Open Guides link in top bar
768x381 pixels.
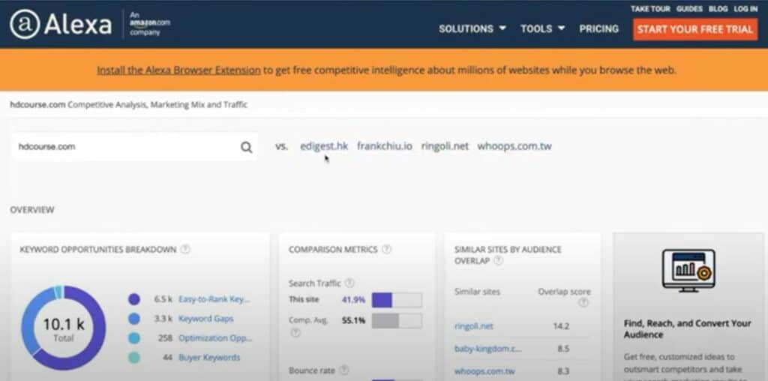689,9
